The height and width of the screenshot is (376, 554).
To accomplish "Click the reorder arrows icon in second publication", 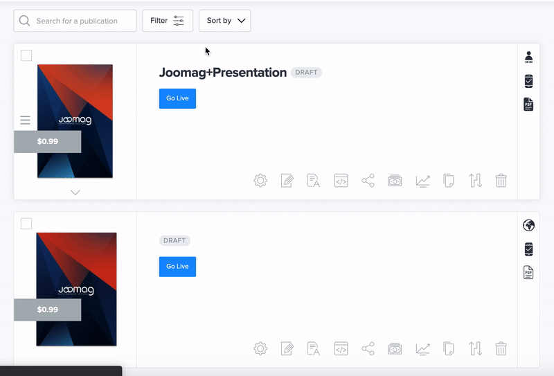I will tap(475, 349).
